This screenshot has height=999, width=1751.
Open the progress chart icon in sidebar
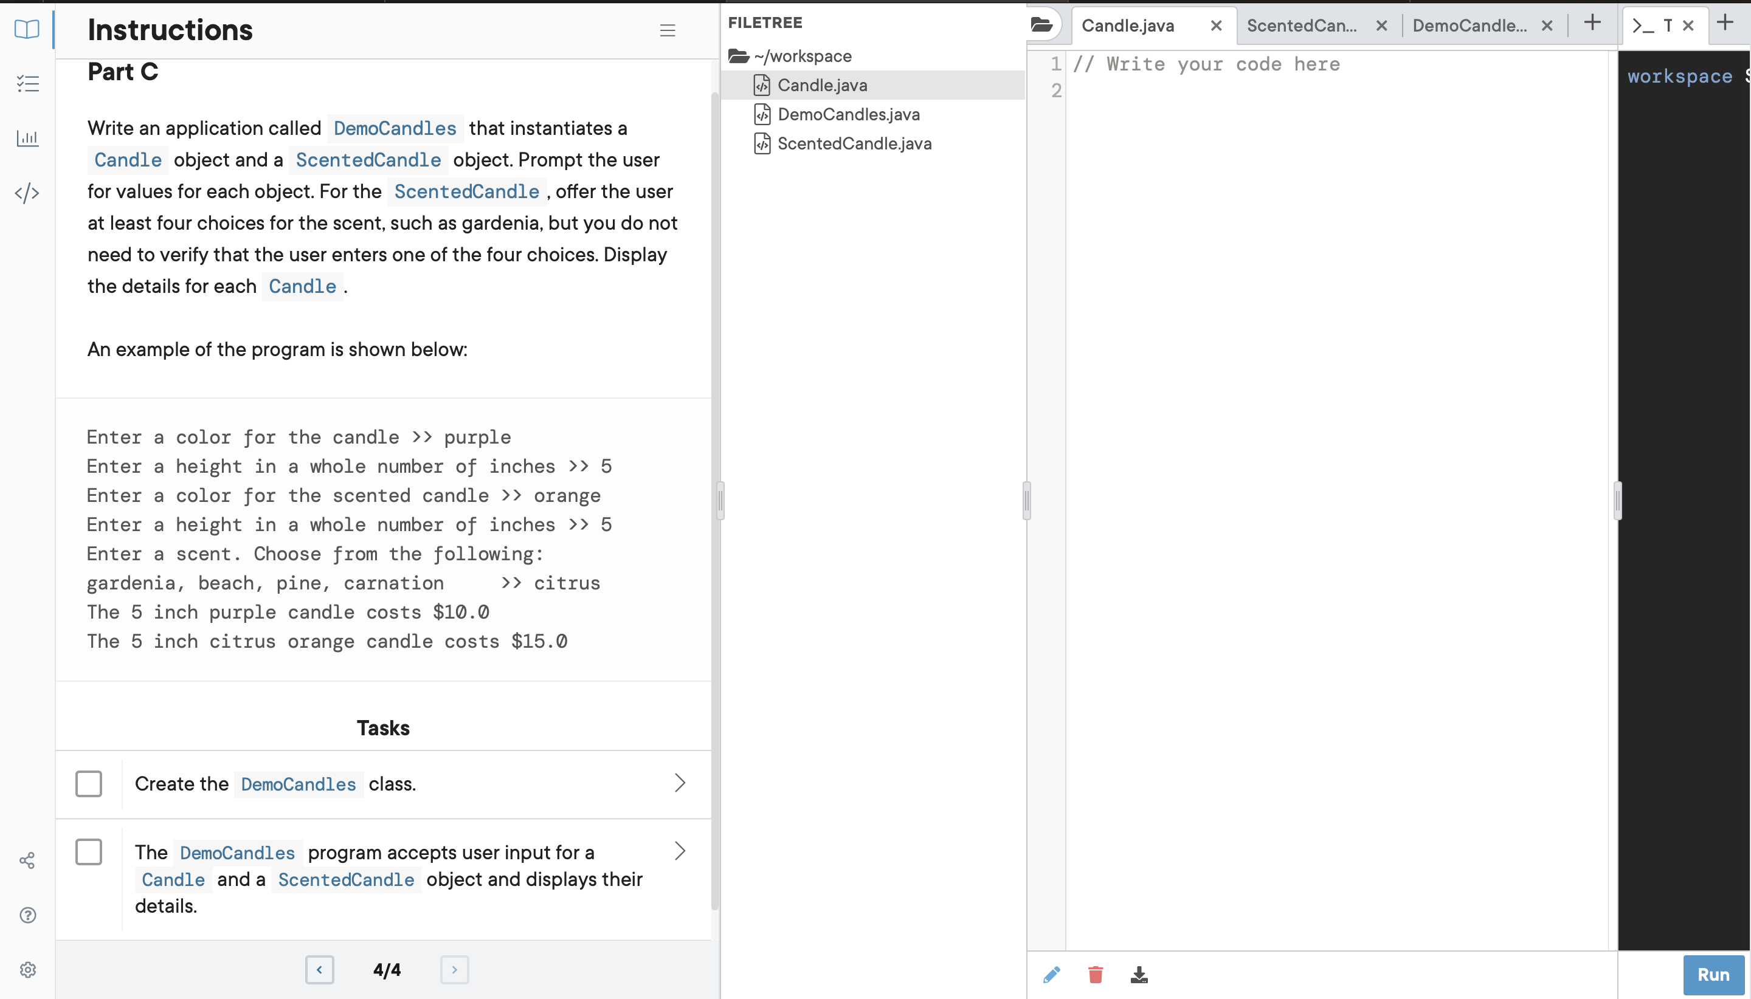pyautogui.click(x=27, y=138)
